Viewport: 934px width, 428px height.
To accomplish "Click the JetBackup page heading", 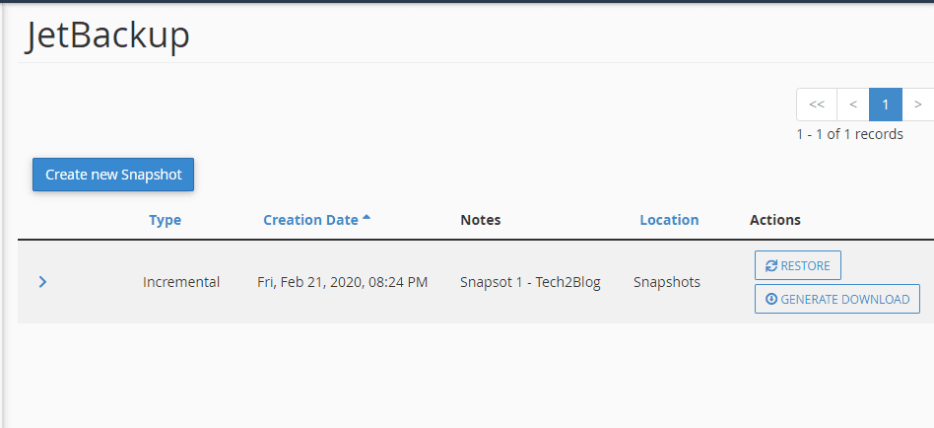I will pyautogui.click(x=107, y=36).
